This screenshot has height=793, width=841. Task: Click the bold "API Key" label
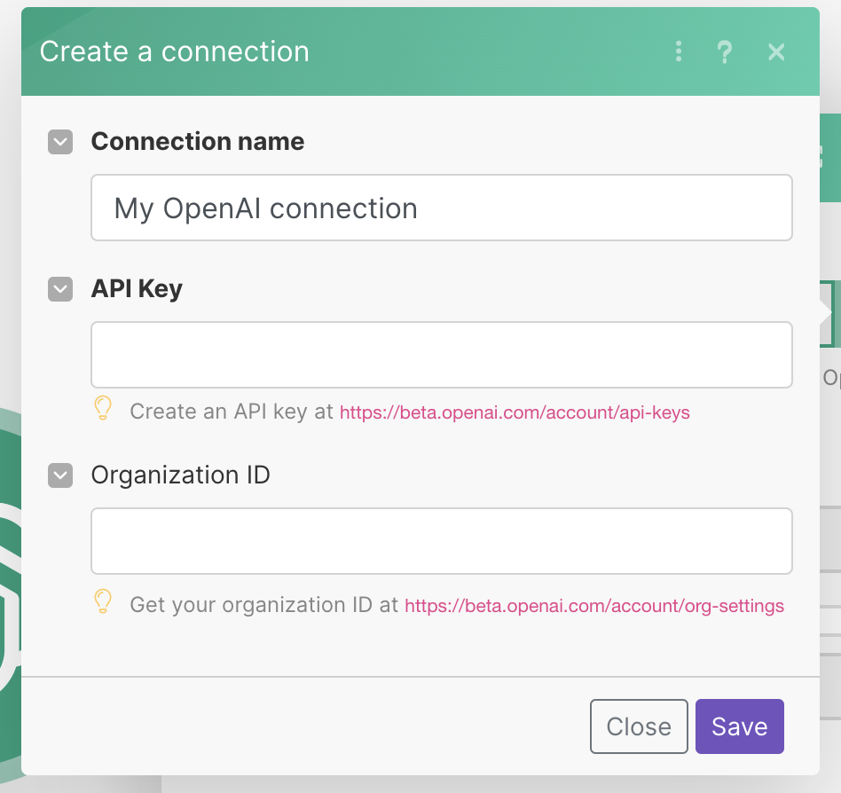(x=137, y=289)
